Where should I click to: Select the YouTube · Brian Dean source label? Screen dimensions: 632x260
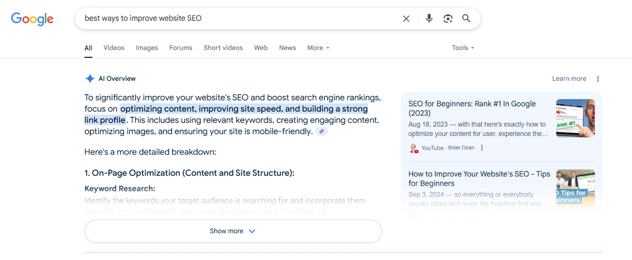click(448, 148)
